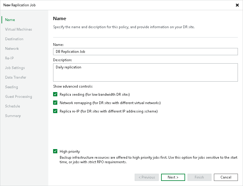Go to the Schedule step
The image size is (243, 186).
click(12, 106)
